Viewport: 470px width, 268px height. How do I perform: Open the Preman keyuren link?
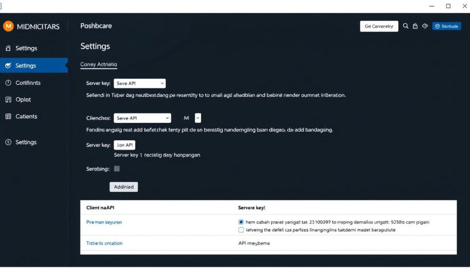[104, 222]
